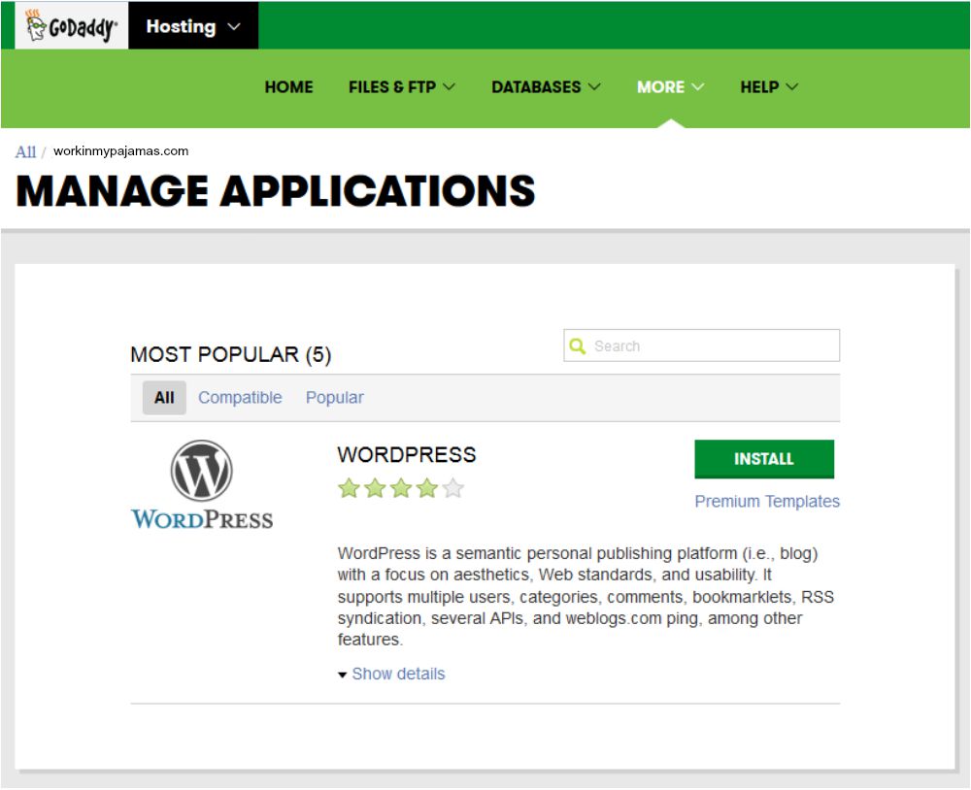Expand the FILES & FTP menu
The image size is (971, 790).
point(401,87)
